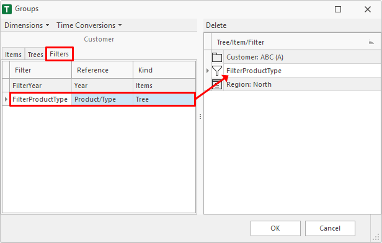The image size is (382, 243).
Task: Click the Tree/Item/Filter column header
Action: tap(296, 42)
